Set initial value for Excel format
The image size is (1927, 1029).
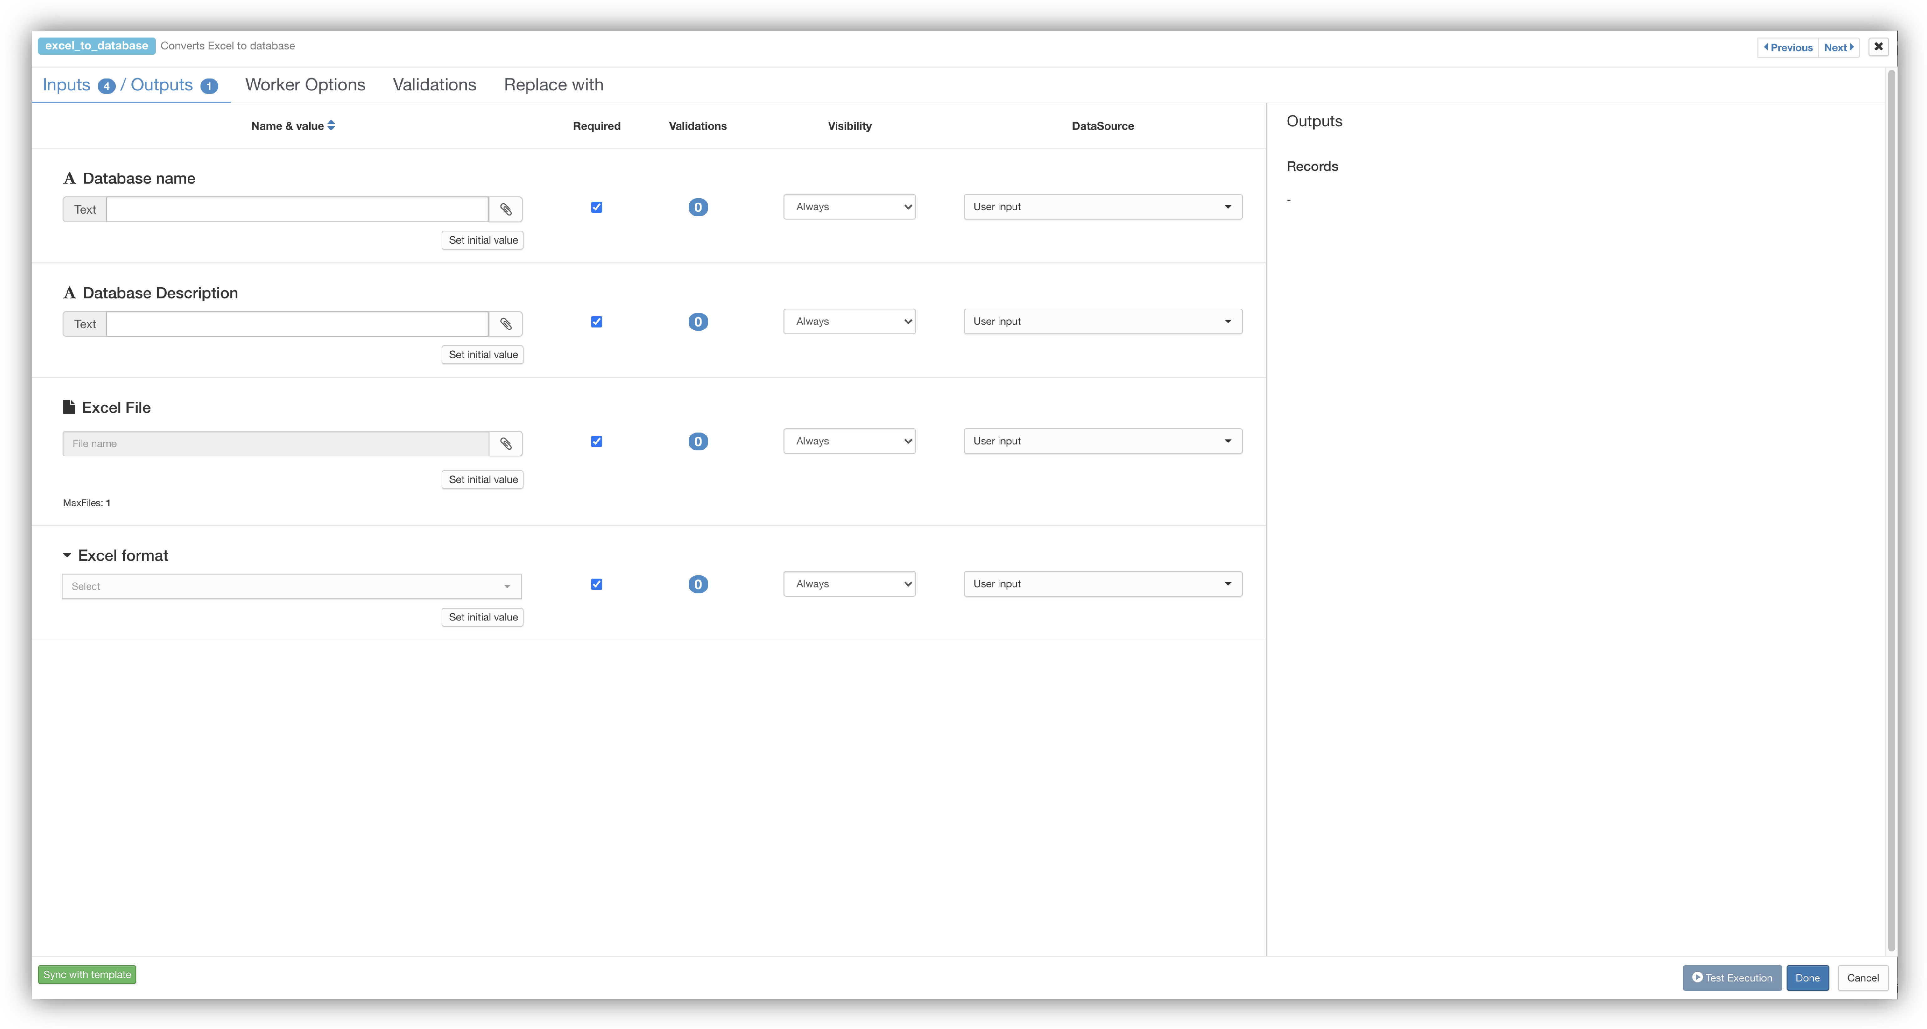(x=483, y=617)
